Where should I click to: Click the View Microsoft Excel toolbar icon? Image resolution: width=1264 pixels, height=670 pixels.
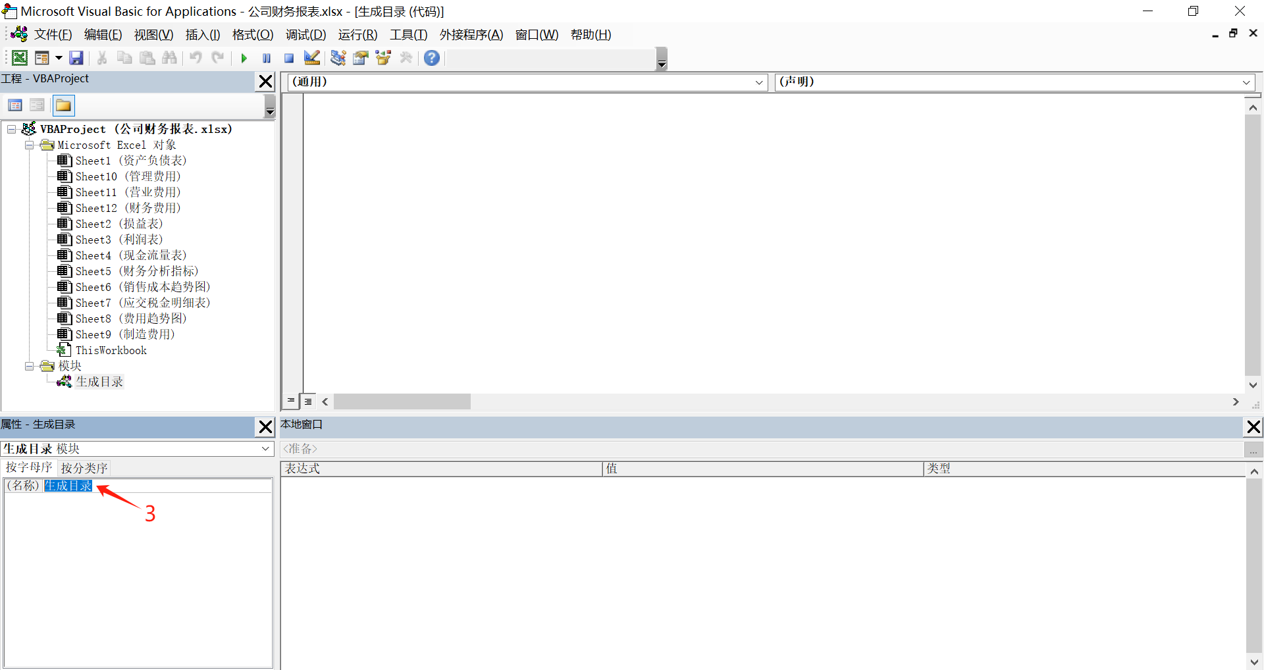click(20, 58)
